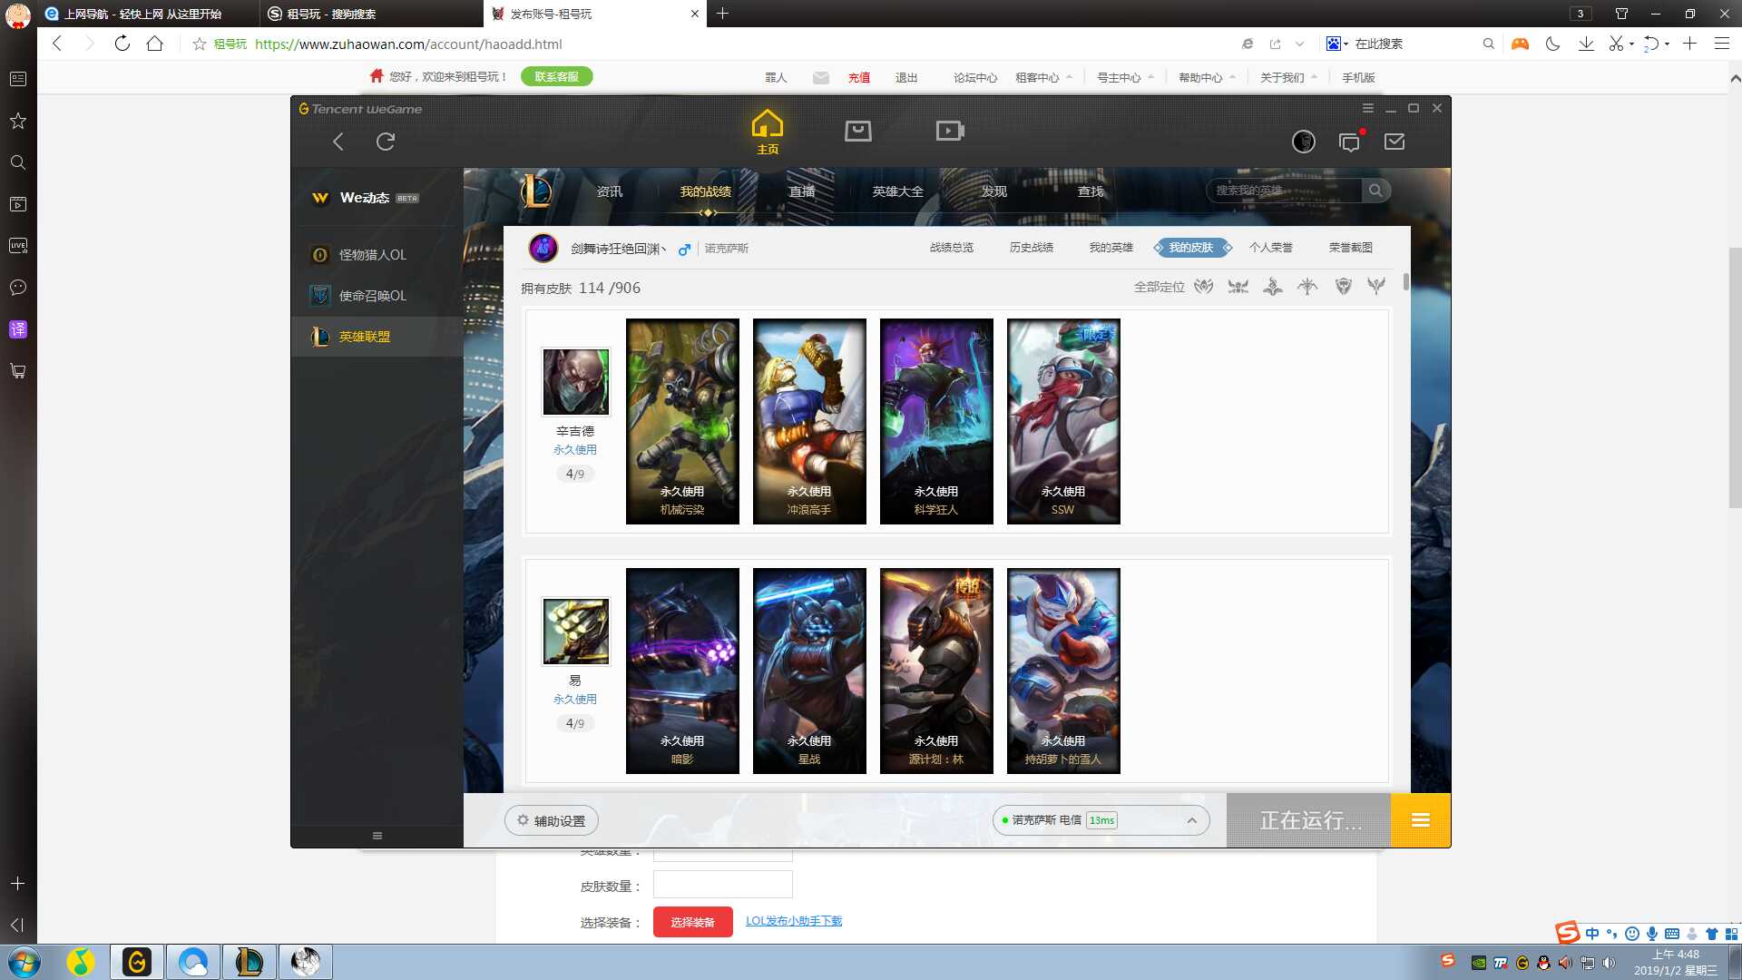Open browser sidebar shopping cart
The height and width of the screenshot is (980, 1742).
[x=17, y=371]
